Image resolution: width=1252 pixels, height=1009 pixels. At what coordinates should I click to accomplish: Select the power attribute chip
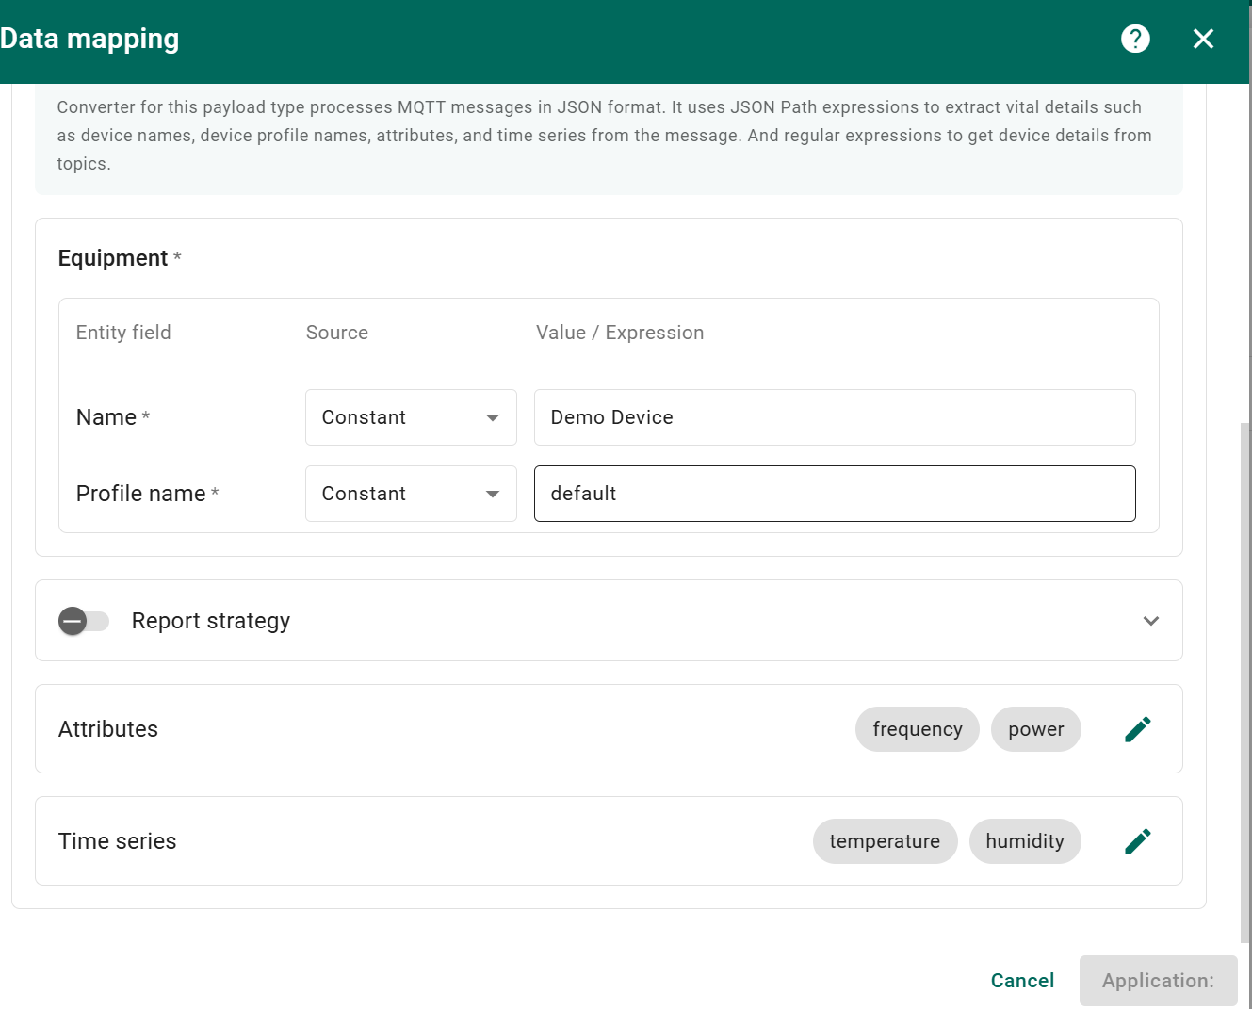pos(1035,729)
